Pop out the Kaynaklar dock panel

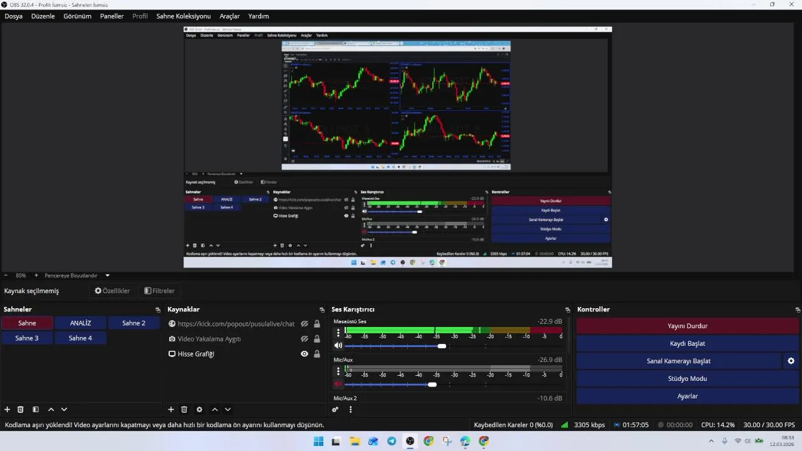click(x=322, y=309)
